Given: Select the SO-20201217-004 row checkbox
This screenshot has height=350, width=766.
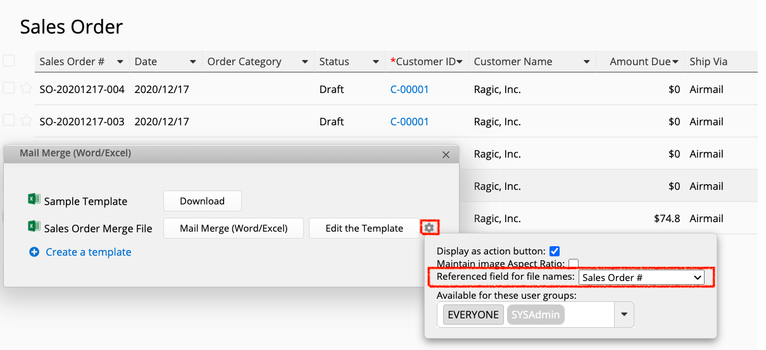Looking at the screenshot, I should pos(9,88).
